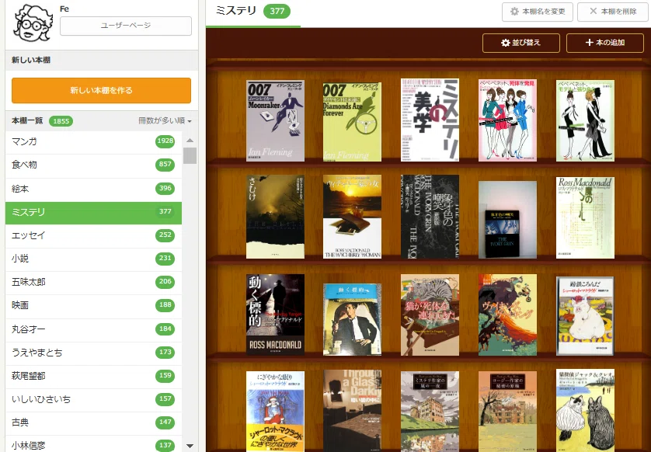Click the user avatar illustration

pos(33,23)
